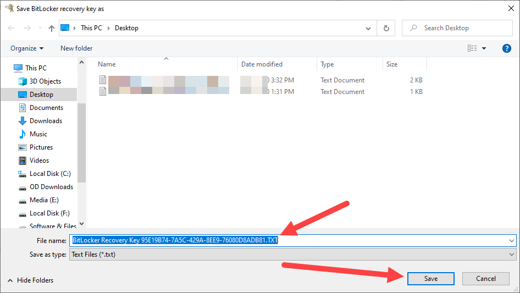Image resolution: width=520 pixels, height=293 pixels.
Task: Select the text file modified 1:31 PM
Action: (x=261, y=91)
